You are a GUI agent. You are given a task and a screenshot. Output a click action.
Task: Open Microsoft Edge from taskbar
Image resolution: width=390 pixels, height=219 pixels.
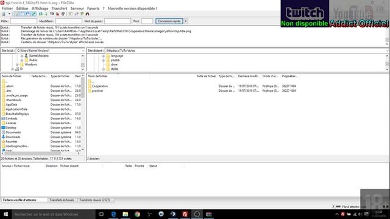(x=113, y=214)
